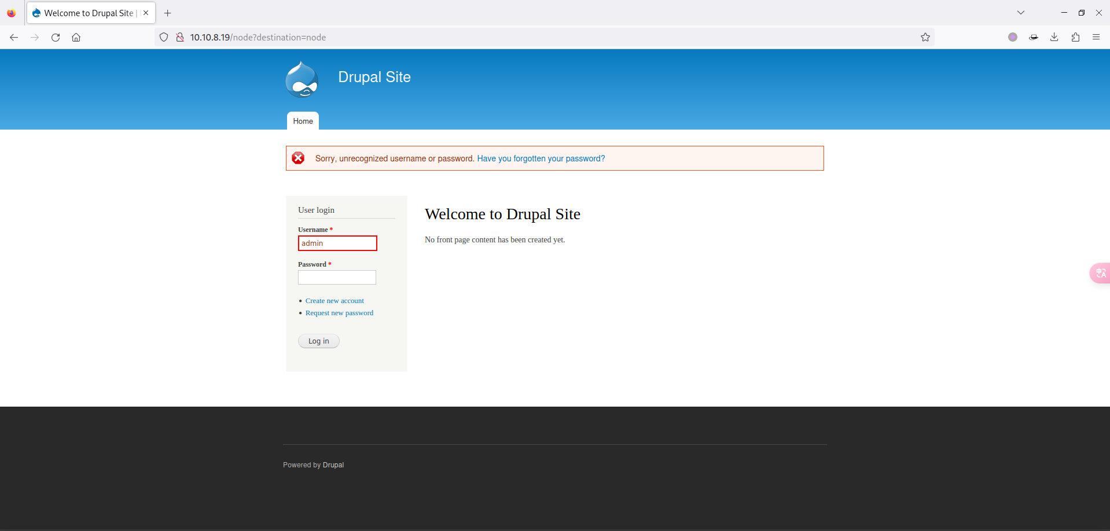Close the Welcome to Drupal Site tab
The height and width of the screenshot is (531, 1110).
coord(146,13)
